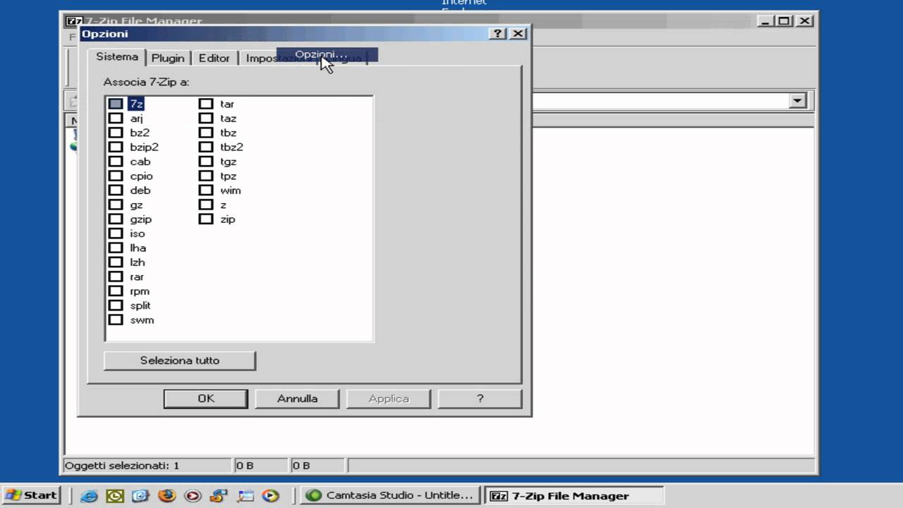Switch to the Sistema tab

(x=117, y=56)
